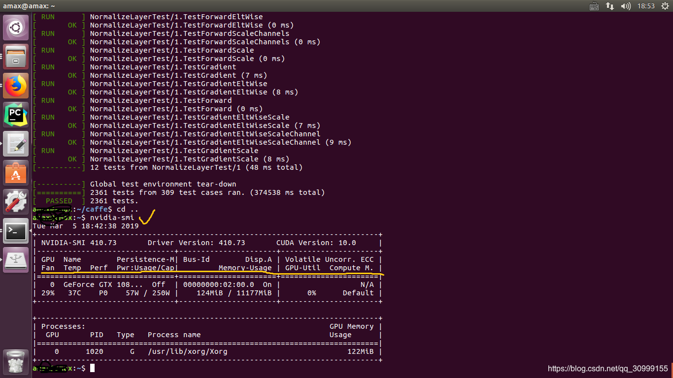Open Ubuntu Software center
This screenshot has height=378, width=673.
click(16, 173)
